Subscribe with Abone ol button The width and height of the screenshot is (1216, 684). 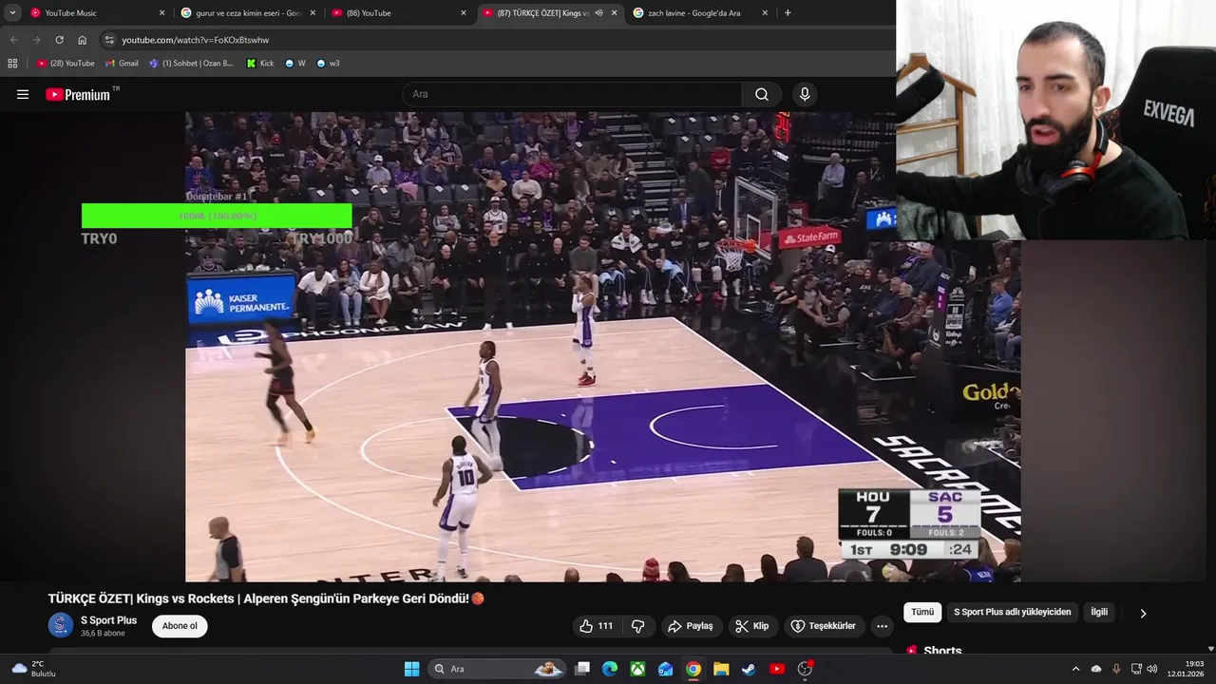(180, 626)
